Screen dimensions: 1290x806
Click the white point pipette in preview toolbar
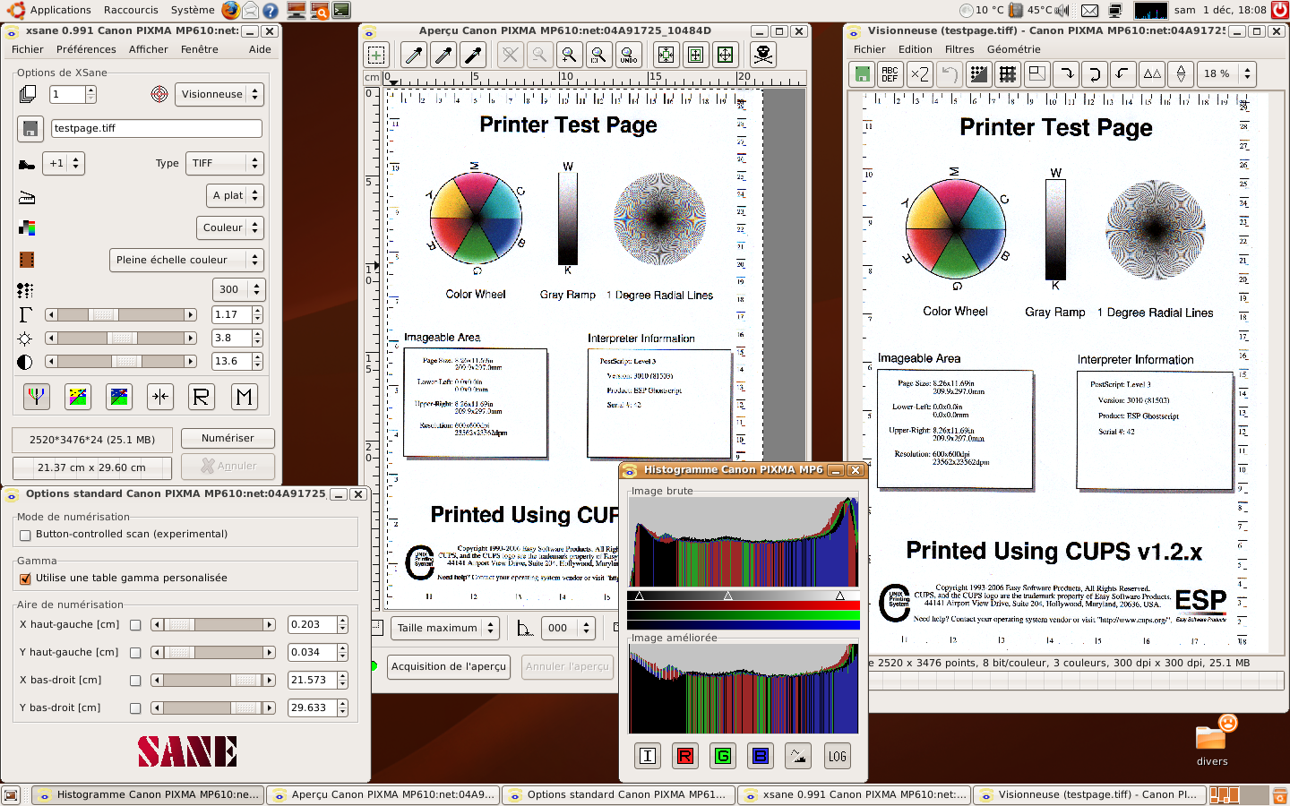coord(414,55)
